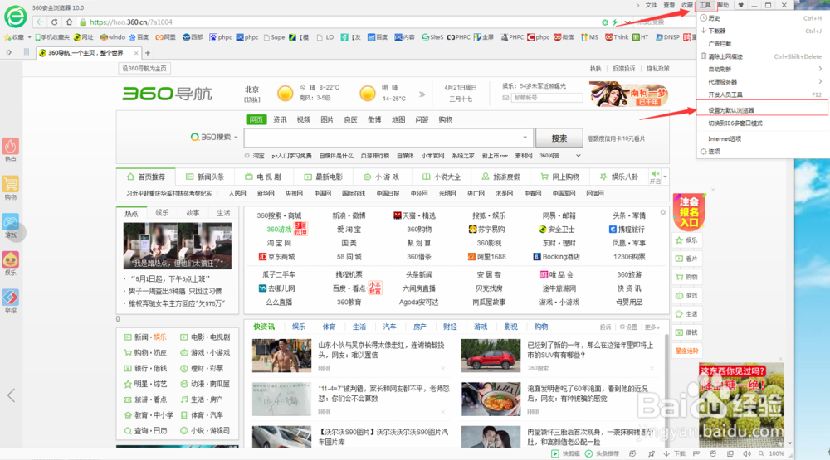Open the 购物 cart sidebar icon

(x=11, y=187)
